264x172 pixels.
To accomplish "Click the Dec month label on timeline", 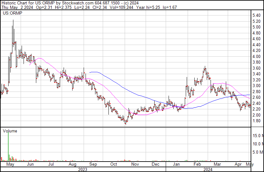I will 156,165.
